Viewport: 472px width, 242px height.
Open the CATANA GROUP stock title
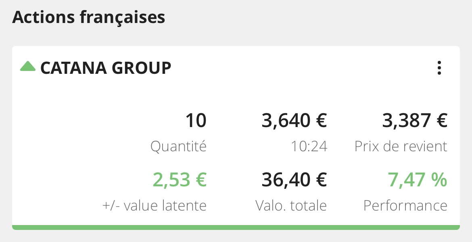pyautogui.click(x=106, y=68)
